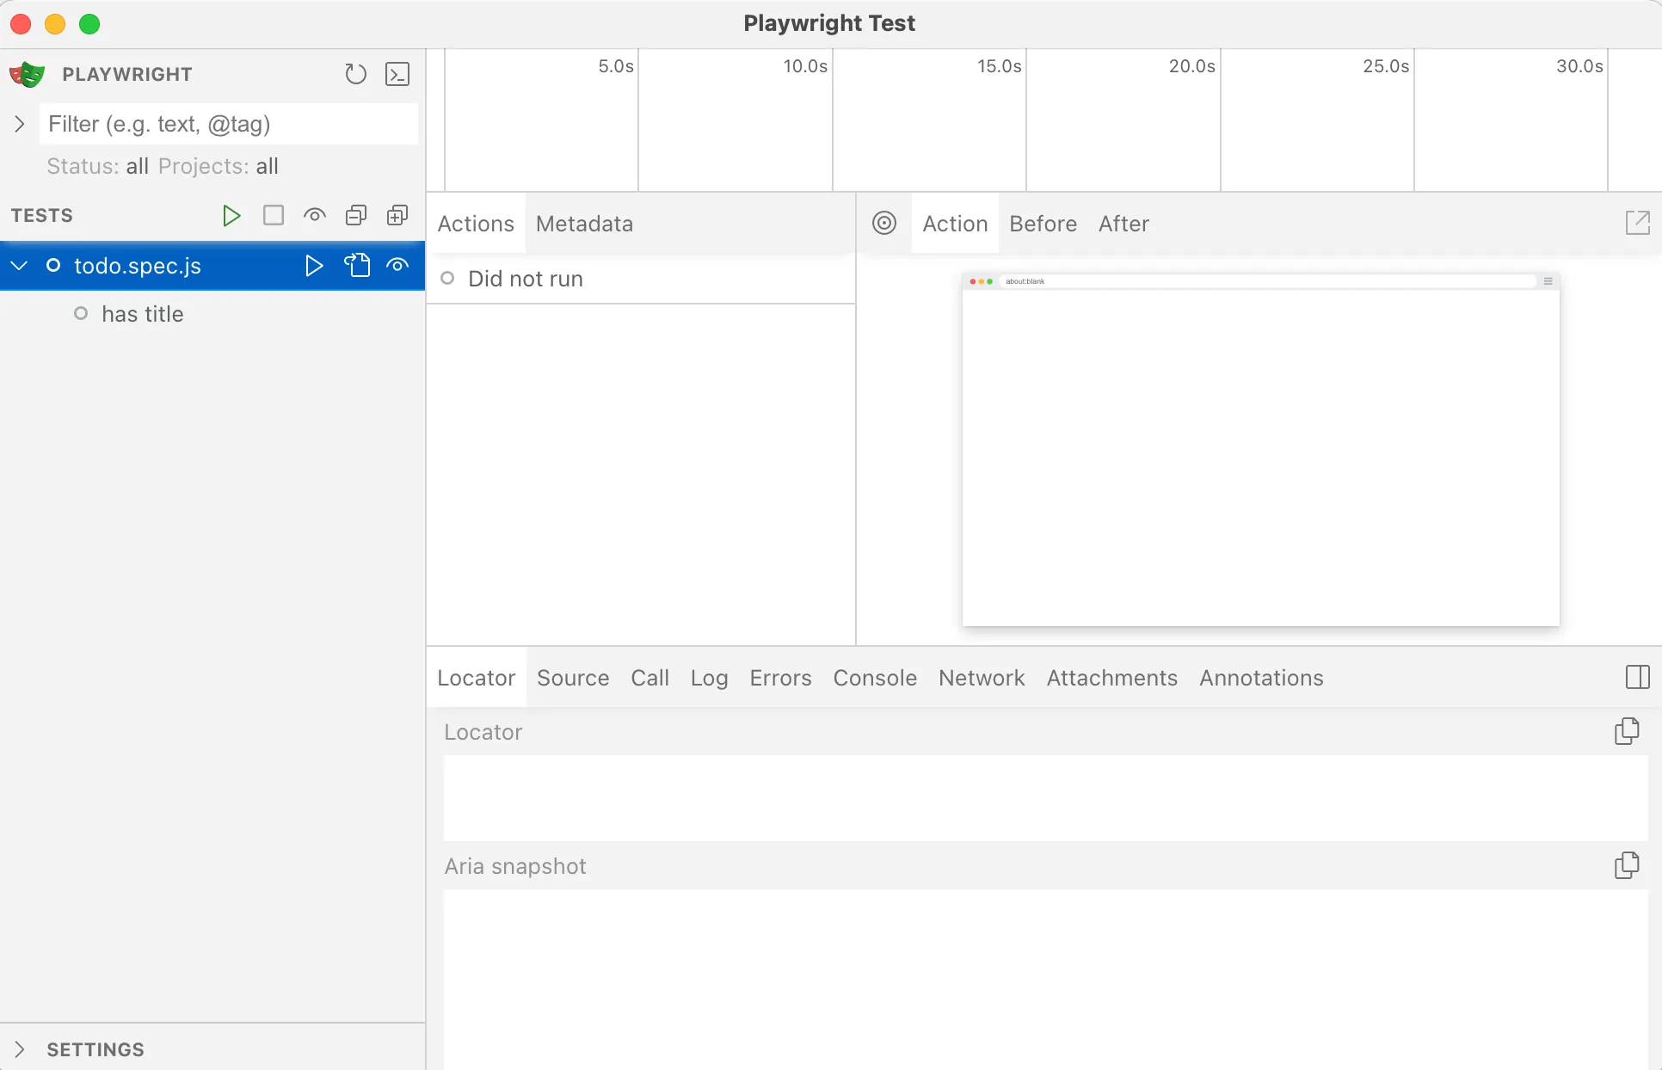Toggle the sidebar layout icon

click(x=1638, y=678)
